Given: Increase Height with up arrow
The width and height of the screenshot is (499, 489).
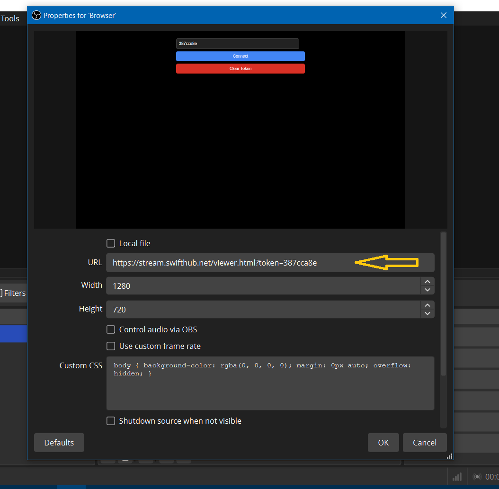Looking at the screenshot, I should coord(428,305).
